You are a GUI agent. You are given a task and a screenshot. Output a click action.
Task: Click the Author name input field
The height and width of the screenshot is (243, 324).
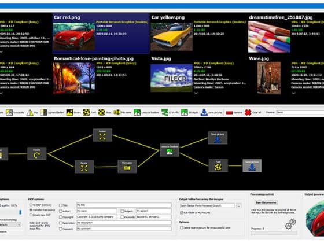pos(97,211)
